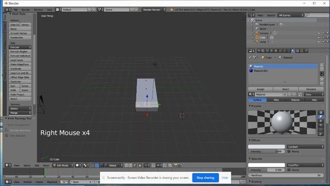Viewport: 330px width, 186px height.
Task: Open the Delete dropdown menu
Action: [20, 109]
